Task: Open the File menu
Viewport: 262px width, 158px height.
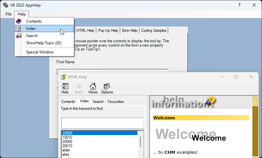Action: (8, 14)
